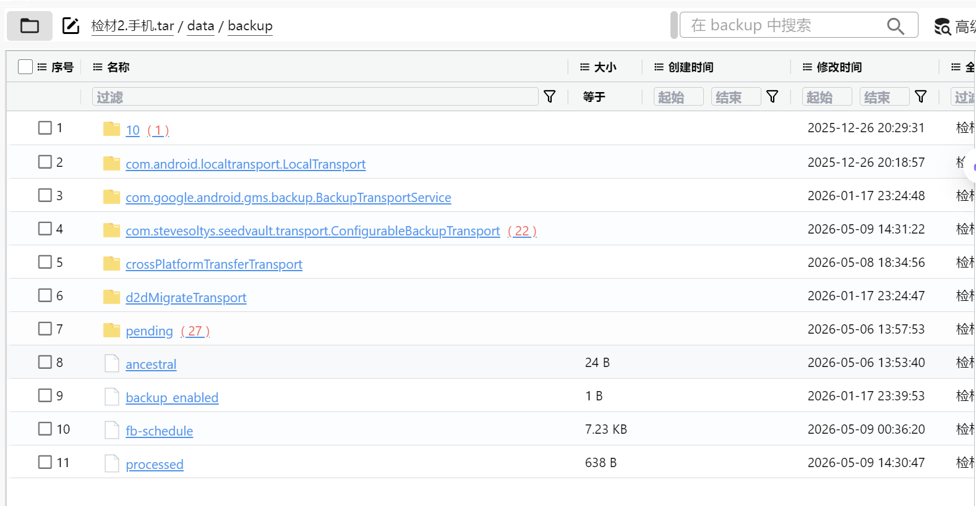Check the box for row 2
This screenshot has width=976, height=506.
(45, 162)
